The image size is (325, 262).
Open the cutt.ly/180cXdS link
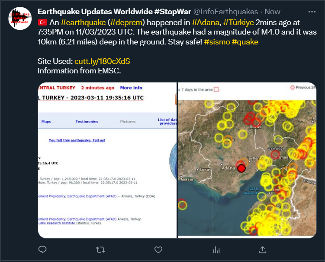(x=102, y=61)
